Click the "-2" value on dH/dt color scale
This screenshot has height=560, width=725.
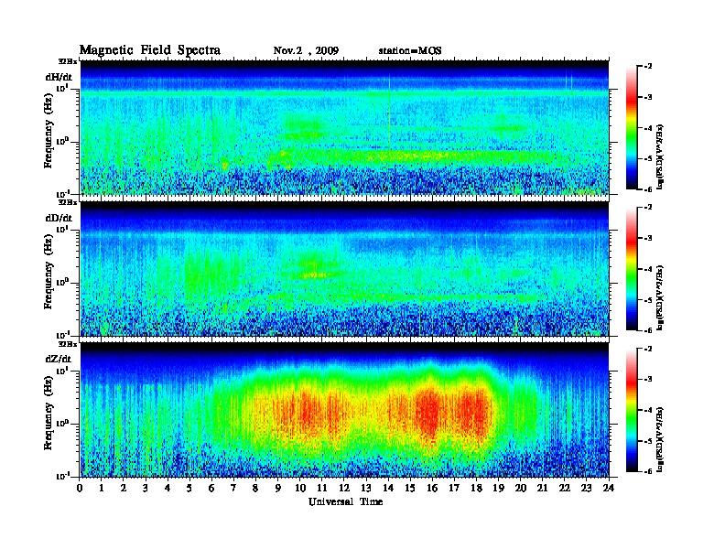(648, 67)
